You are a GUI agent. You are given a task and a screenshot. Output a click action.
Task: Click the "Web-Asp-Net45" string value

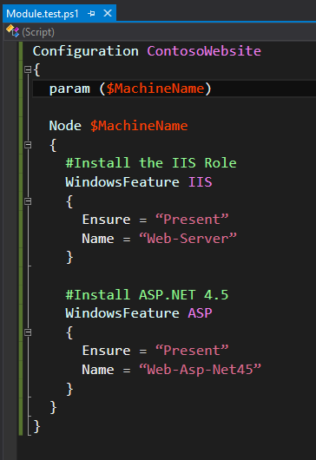pos(200,369)
